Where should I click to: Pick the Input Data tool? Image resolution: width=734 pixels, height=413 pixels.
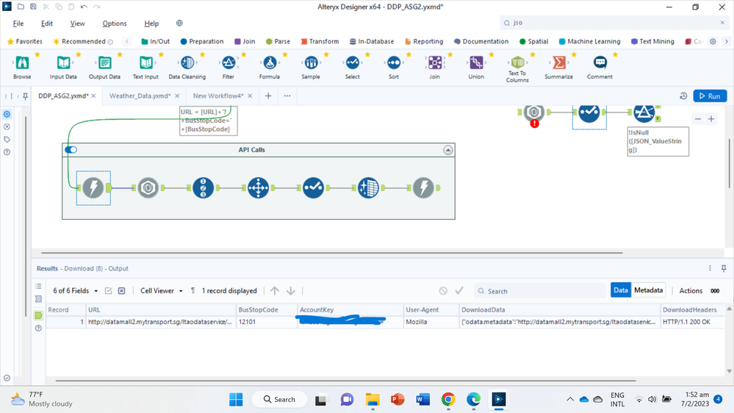click(63, 62)
